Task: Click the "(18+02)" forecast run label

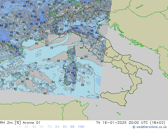Action: [157, 123]
